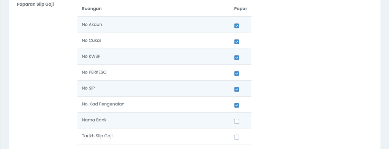389x149 pixels.
Task: Select the No PERKESO row label
Action: [x=94, y=72]
